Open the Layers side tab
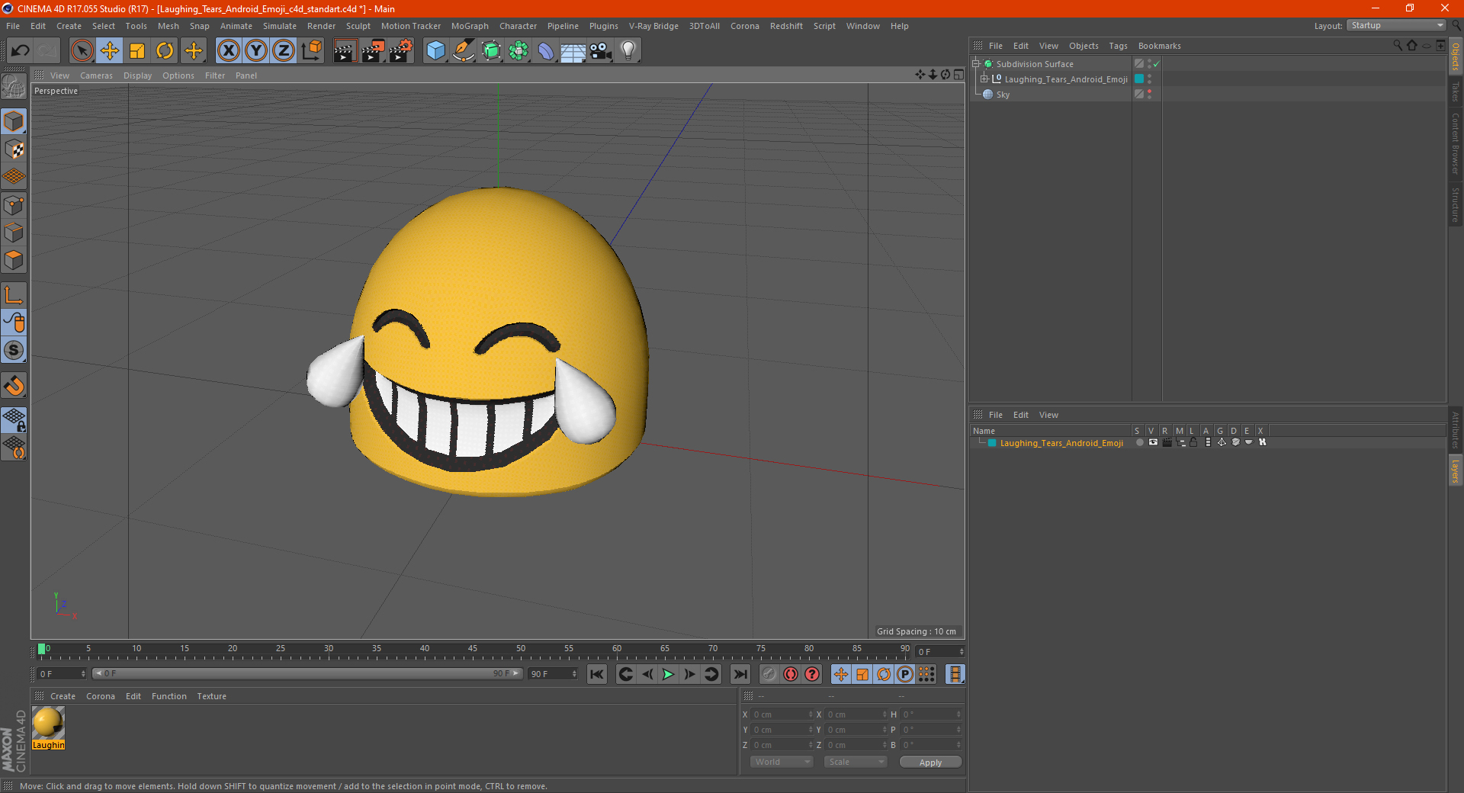Image resolution: width=1464 pixels, height=793 pixels. [1456, 471]
